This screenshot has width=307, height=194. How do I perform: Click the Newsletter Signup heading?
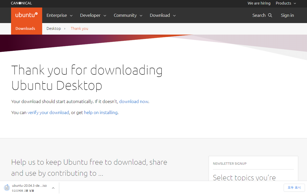[x=230, y=163]
